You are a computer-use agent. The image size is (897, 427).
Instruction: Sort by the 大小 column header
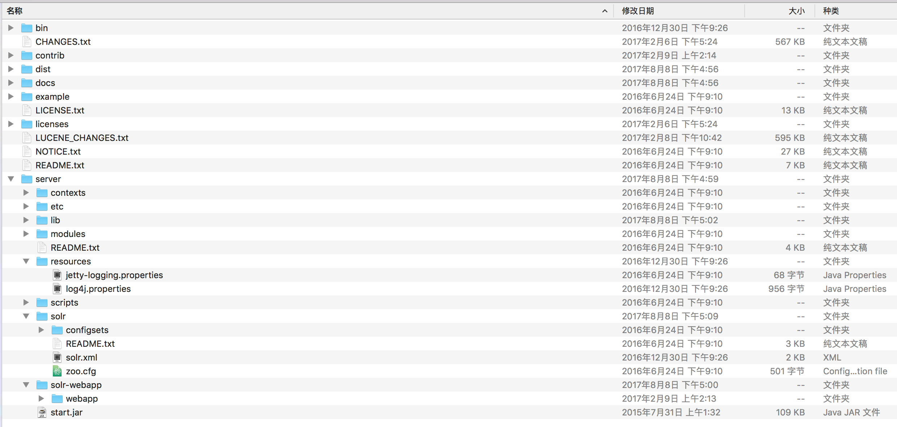pyautogui.click(x=796, y=11)
